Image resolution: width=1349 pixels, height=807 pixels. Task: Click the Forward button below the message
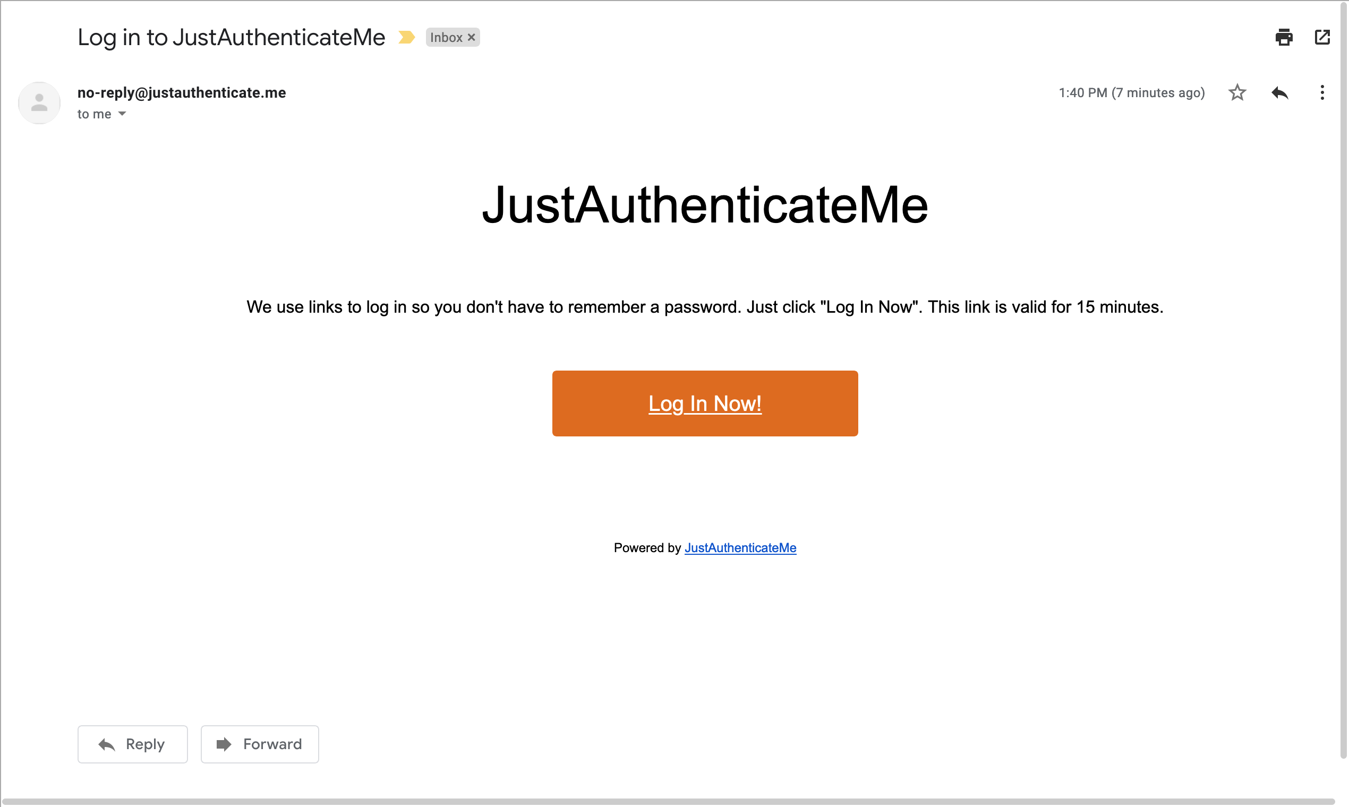[x=260, y=744]
